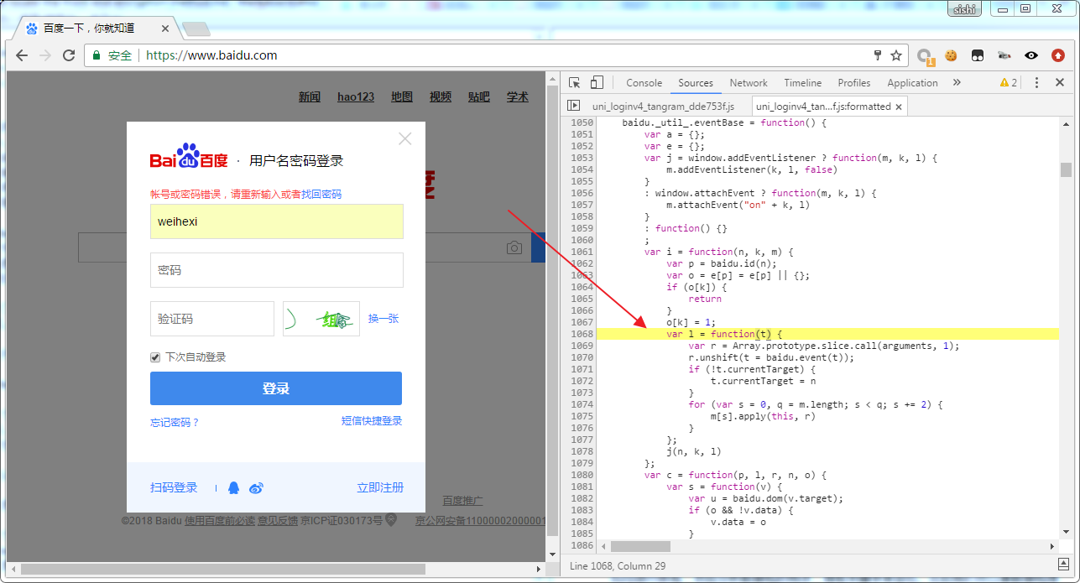Open the 视频 navigation link

[x=441, y=96]
